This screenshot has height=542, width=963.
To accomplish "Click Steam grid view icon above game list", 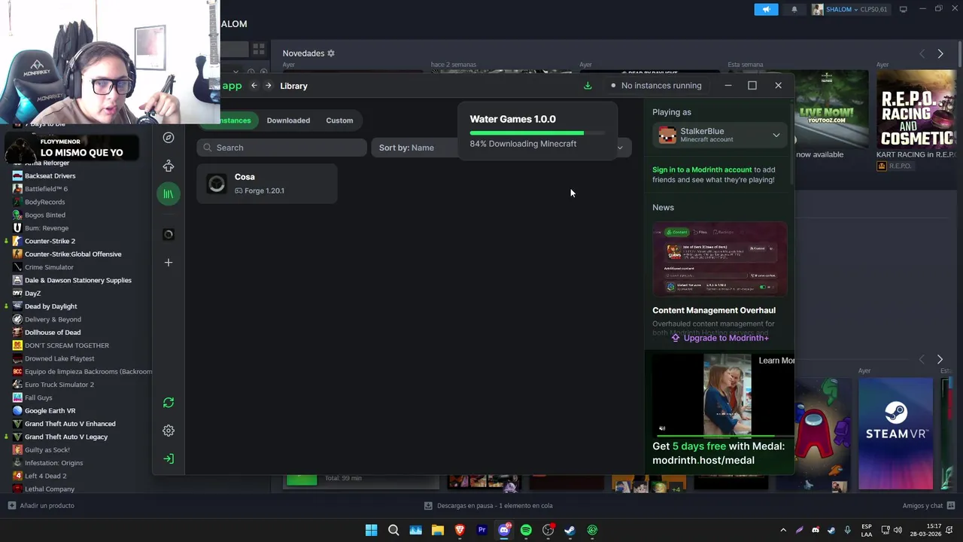I will [x=259, y=49].
